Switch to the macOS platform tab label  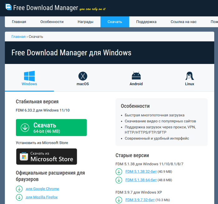tap(83, 84)
